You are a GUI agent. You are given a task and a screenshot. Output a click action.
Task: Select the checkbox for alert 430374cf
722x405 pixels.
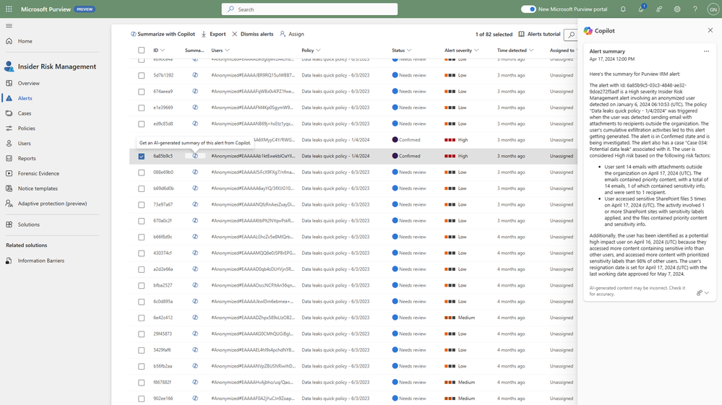click(x=142, y=253)
